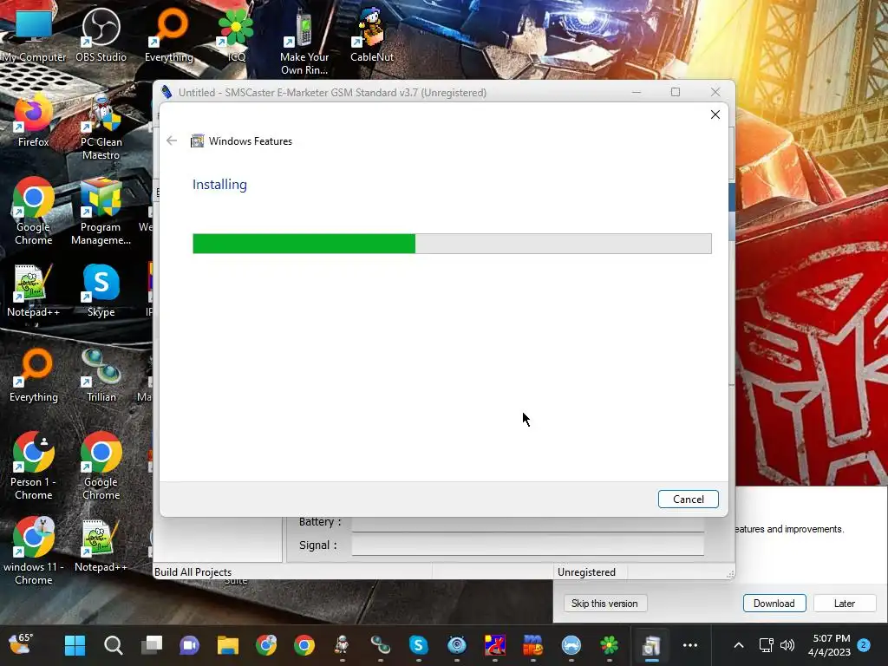
Task: Show hidden system tray icons
Action: point(739,645)
